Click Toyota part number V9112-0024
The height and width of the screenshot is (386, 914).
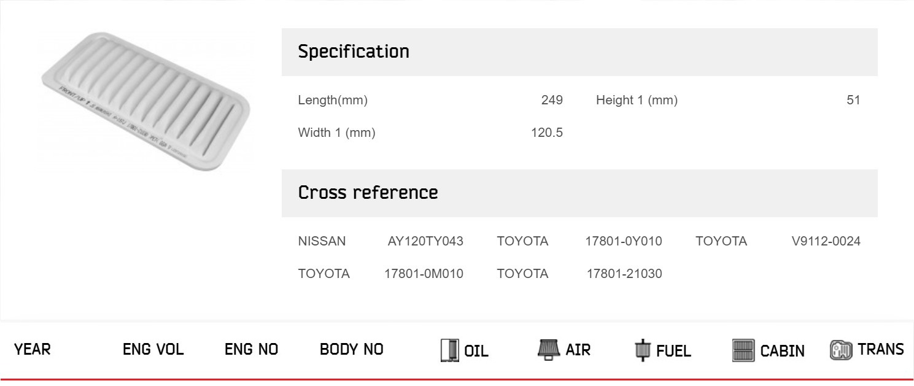(x=826, y=241)
